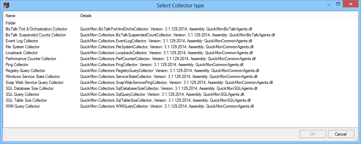
Task: Select BizTalk Port & Orchestration Collector
Action: coord(36,29)
